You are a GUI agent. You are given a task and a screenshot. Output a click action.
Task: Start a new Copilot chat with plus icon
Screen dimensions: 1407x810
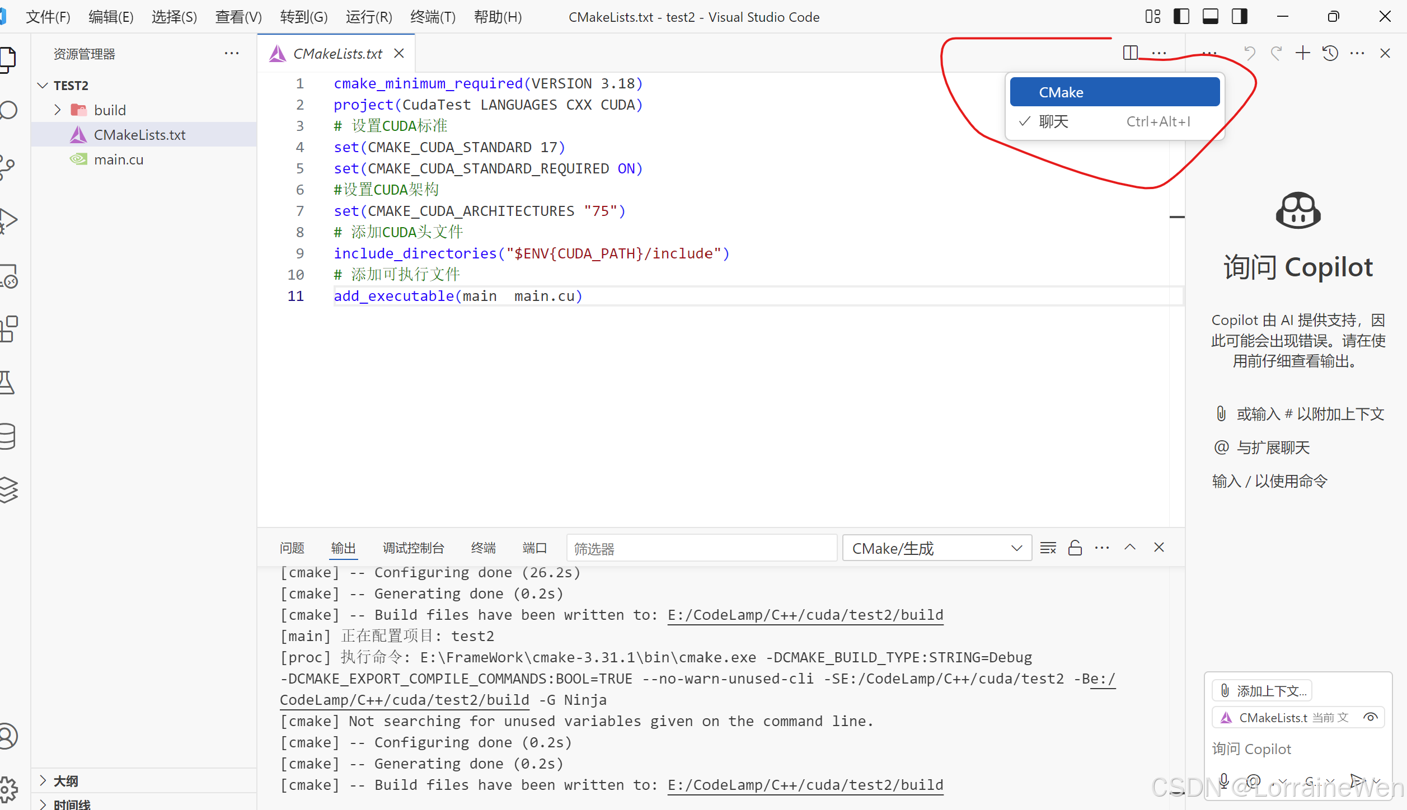[1303, 53]
